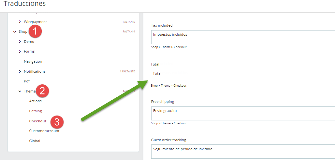Click the red number 2 marker
The width and height of the screenshot is (335, 160).
click(x=42, y=91)
